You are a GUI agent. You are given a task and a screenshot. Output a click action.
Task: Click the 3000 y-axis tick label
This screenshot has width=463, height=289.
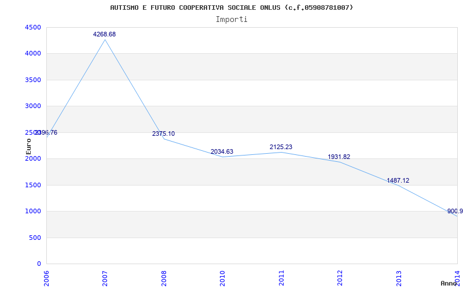pyautogui.click(x=33, y=106)
